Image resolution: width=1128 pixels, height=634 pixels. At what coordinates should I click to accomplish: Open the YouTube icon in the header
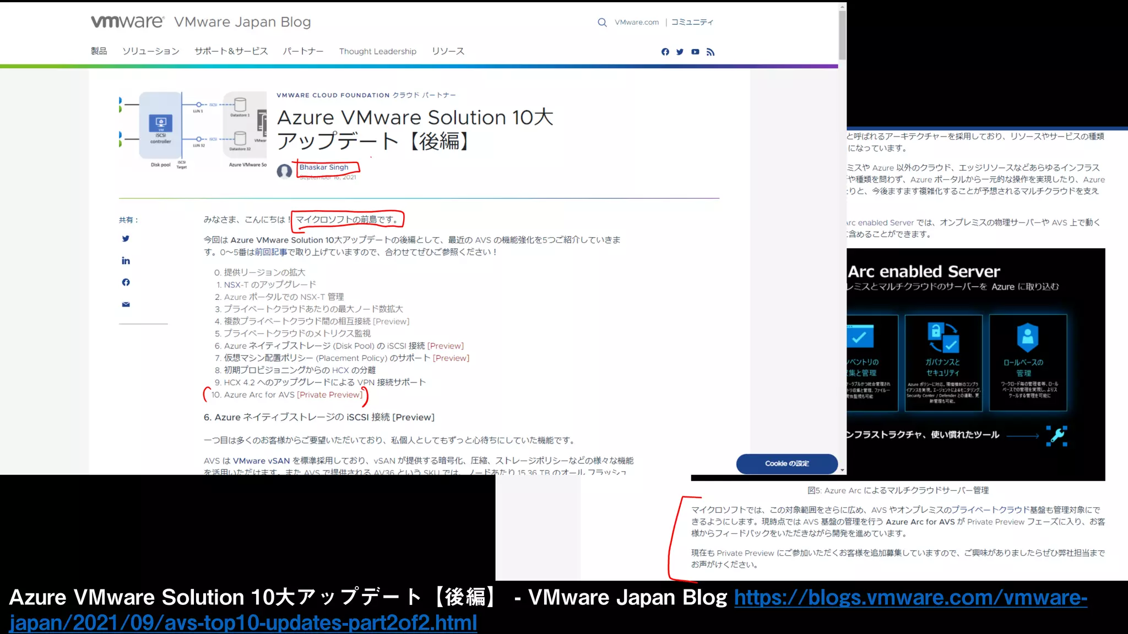click(695, 52)
